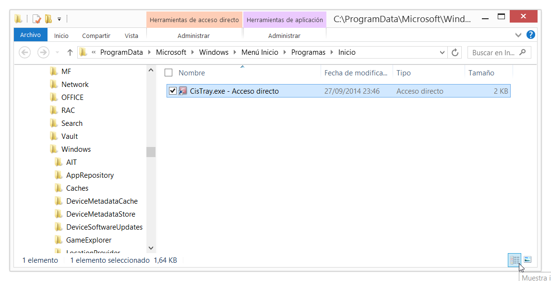Click the New folder quick access icon
This screenshot has height=281, width=551.
pos(48,19)
